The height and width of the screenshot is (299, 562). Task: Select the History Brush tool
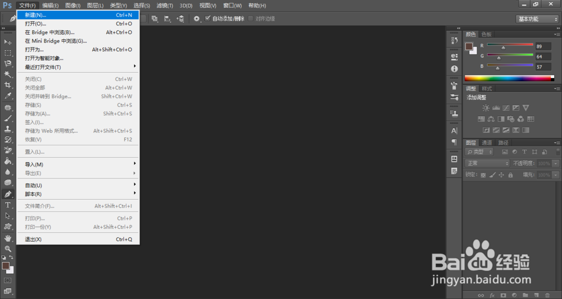pos(7,140)
